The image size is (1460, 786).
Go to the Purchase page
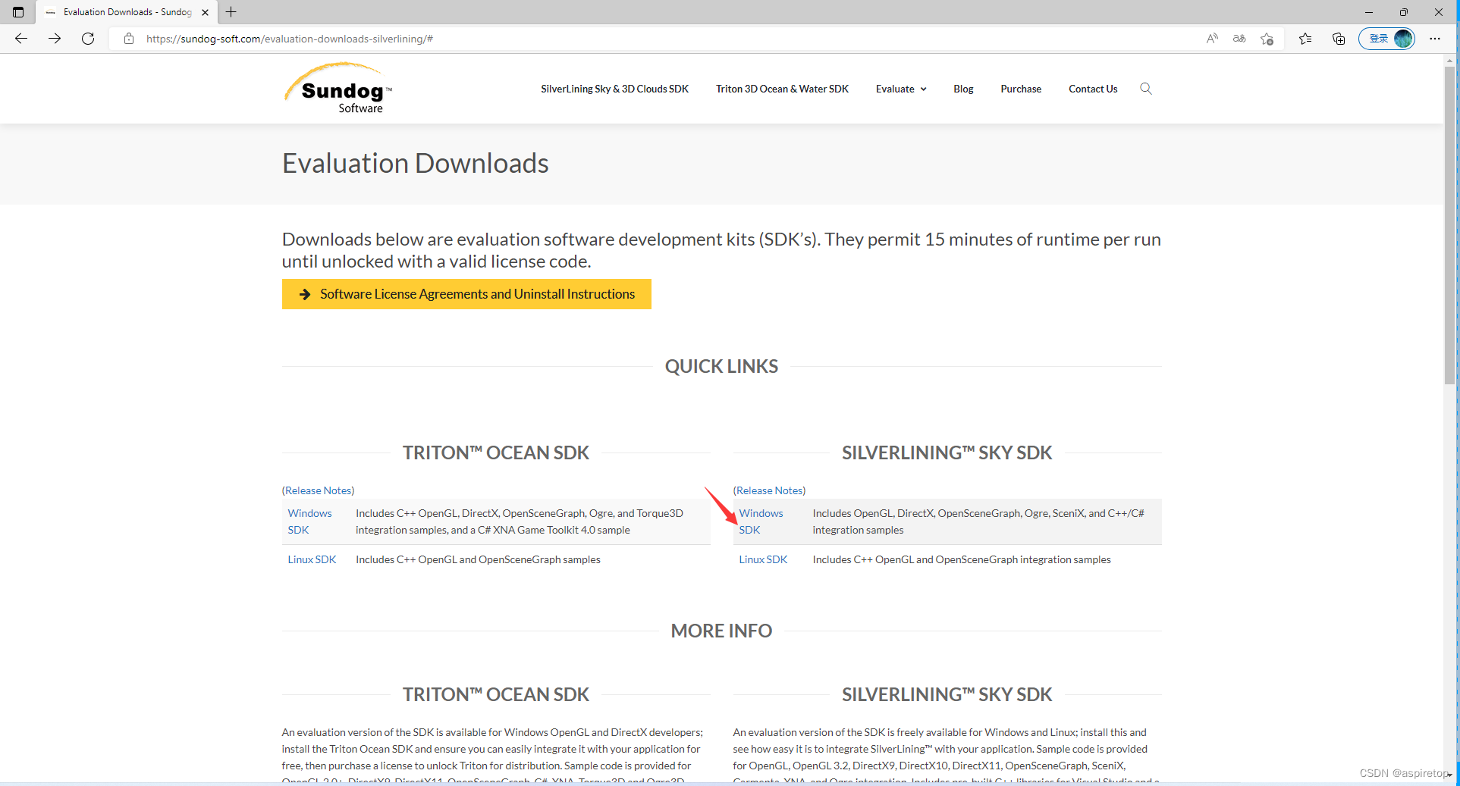point(1020,89)
